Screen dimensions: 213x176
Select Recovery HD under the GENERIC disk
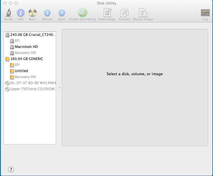click(x=30, y=77)
